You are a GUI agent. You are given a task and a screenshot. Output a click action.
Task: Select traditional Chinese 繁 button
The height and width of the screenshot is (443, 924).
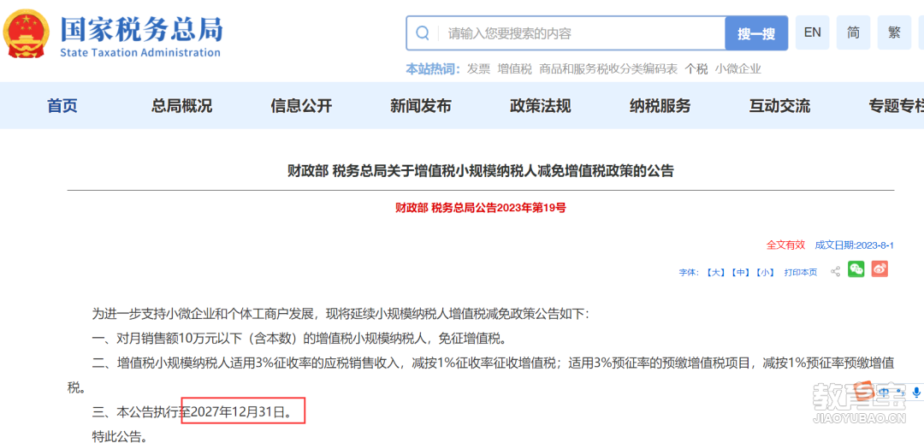(x=894, y=32)
